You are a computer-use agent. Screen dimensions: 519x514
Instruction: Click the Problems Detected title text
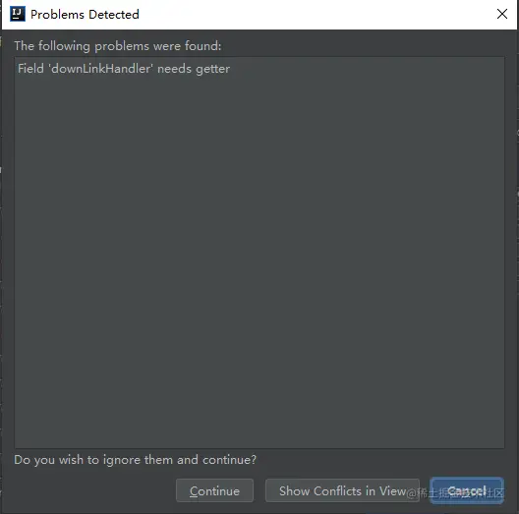coord(85,15)
